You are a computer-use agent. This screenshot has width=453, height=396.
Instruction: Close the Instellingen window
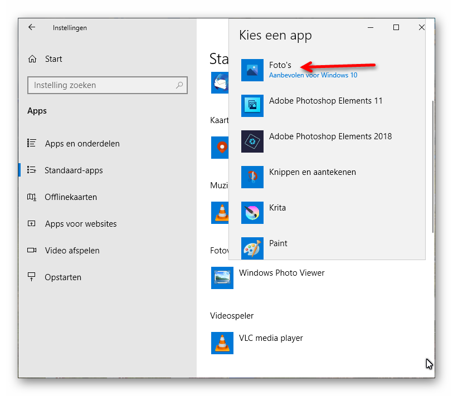[x=421, y=27]
